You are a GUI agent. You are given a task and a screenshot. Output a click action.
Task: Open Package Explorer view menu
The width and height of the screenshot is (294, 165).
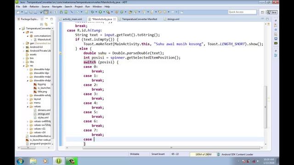(x=52, y=23)
